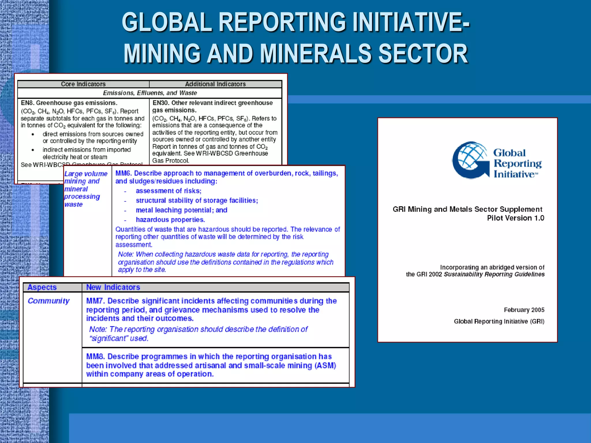
Task: Click the 'Global Reporting Initiative' logo wordmark
Action: pos(517,163)
